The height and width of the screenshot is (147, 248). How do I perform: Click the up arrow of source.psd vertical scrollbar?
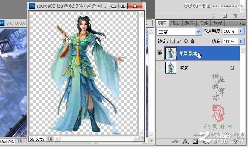[x=151, y=31]
